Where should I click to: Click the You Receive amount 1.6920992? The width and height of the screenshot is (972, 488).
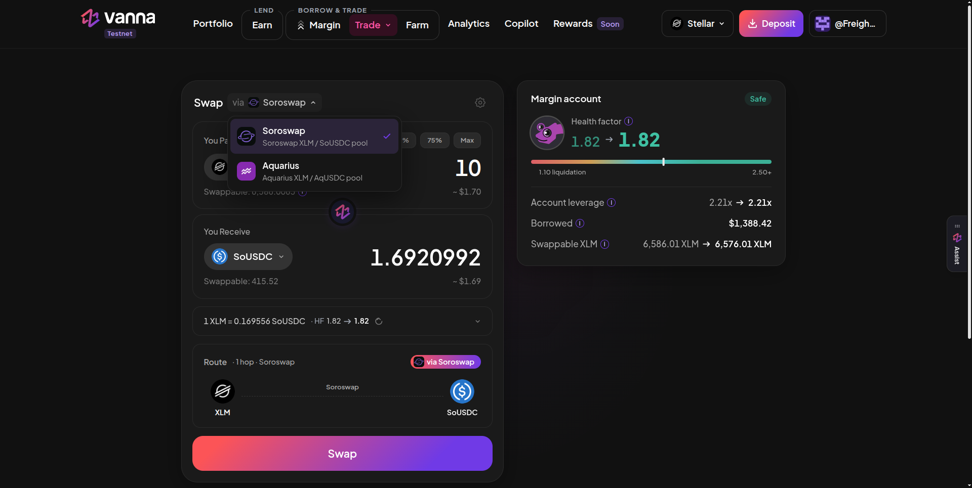coord(425,257)
